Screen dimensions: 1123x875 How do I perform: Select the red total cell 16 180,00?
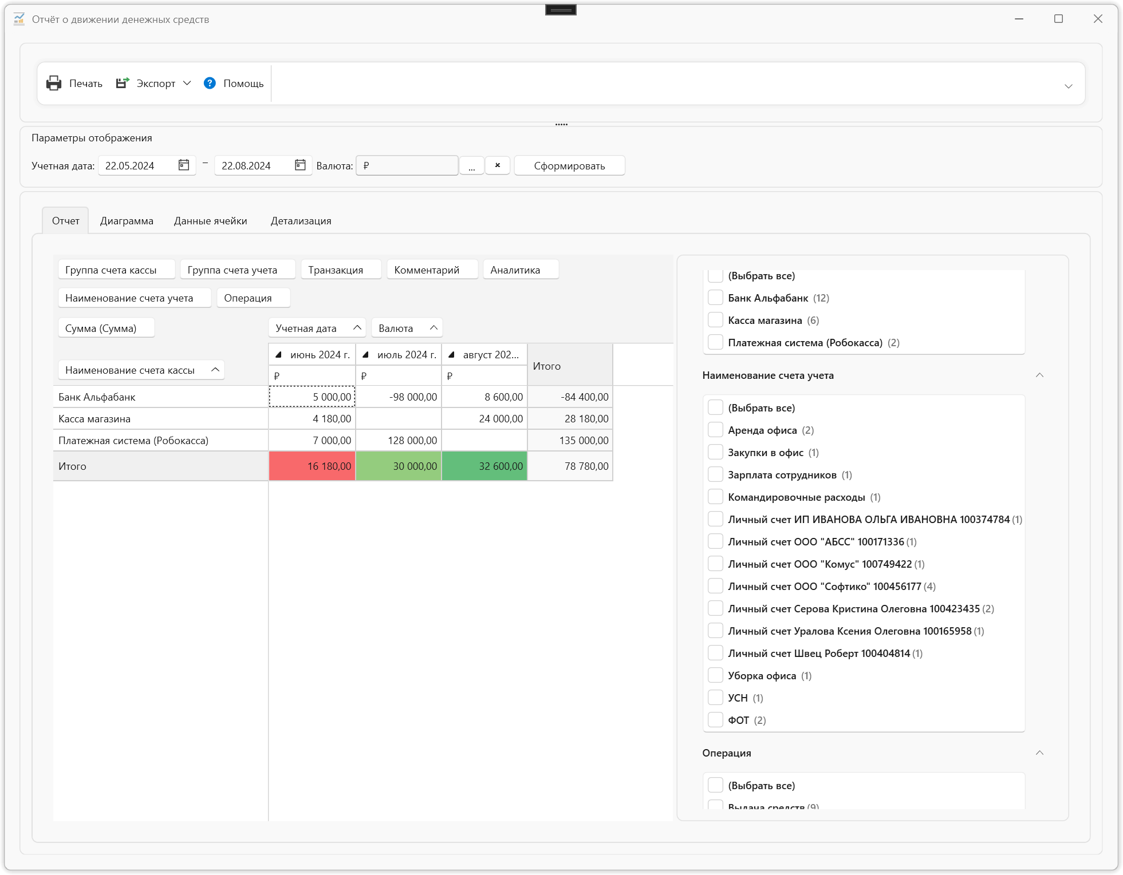point(312,466)
